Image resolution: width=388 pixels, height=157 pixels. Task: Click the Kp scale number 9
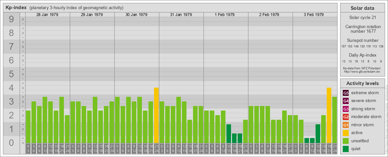click(11, 19)
